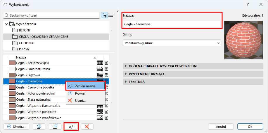Click texture icon for Cegła - Biała naturalna
Image resolution: width=268 pixels, height=133 pixels.
point(107,69)
